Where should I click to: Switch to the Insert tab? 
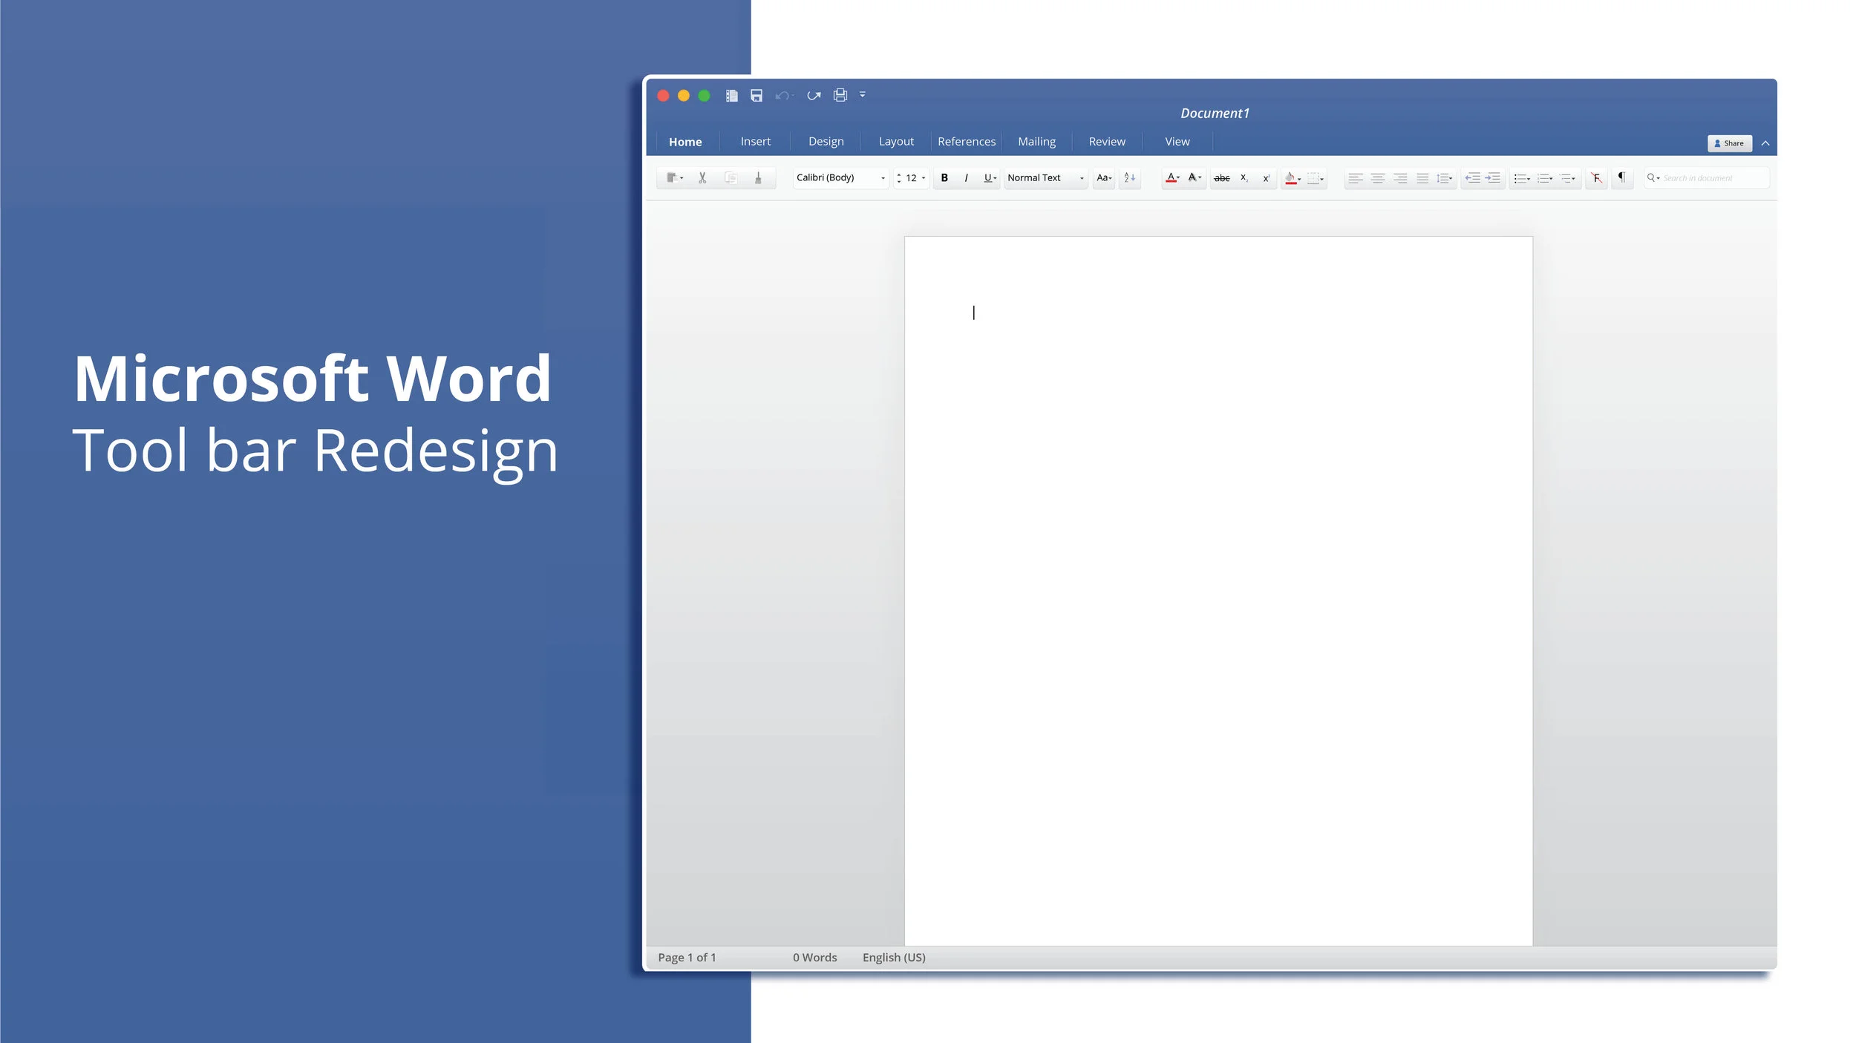click(755, 142)
